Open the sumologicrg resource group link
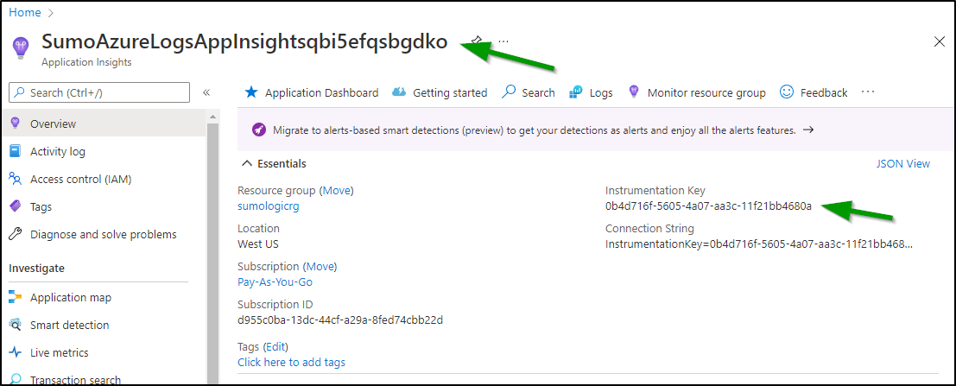 point(269,206)
